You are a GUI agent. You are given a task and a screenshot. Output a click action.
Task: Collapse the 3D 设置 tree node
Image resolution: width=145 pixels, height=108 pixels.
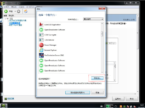click(5, 19)
